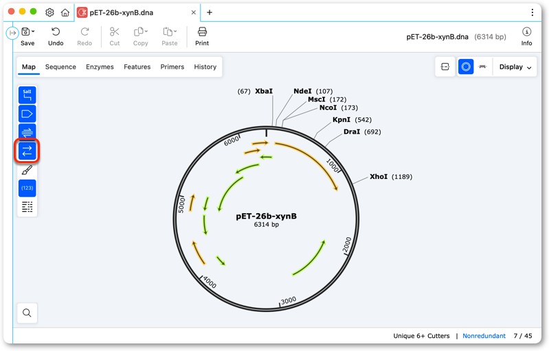Image resolution: width=549 pixels, height=351 pixels.
Task: Toggle enzyme sites display (SalI icon)
Action: tap(27, 95)
